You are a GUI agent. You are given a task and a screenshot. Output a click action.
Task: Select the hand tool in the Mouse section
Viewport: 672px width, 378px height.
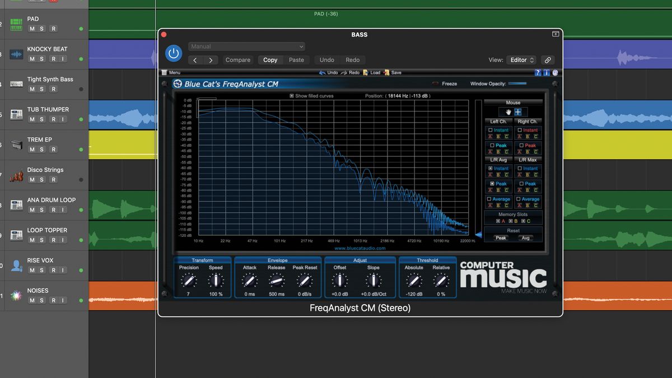click(x=507, y=112)
